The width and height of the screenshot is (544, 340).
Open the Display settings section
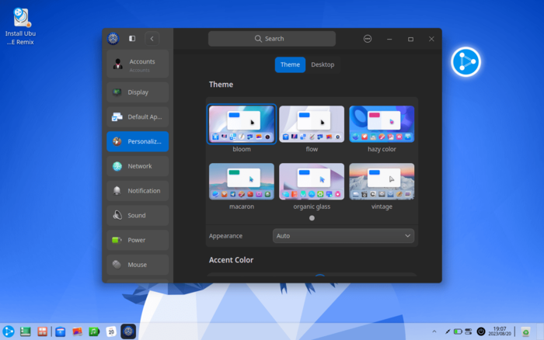(138, 92)
